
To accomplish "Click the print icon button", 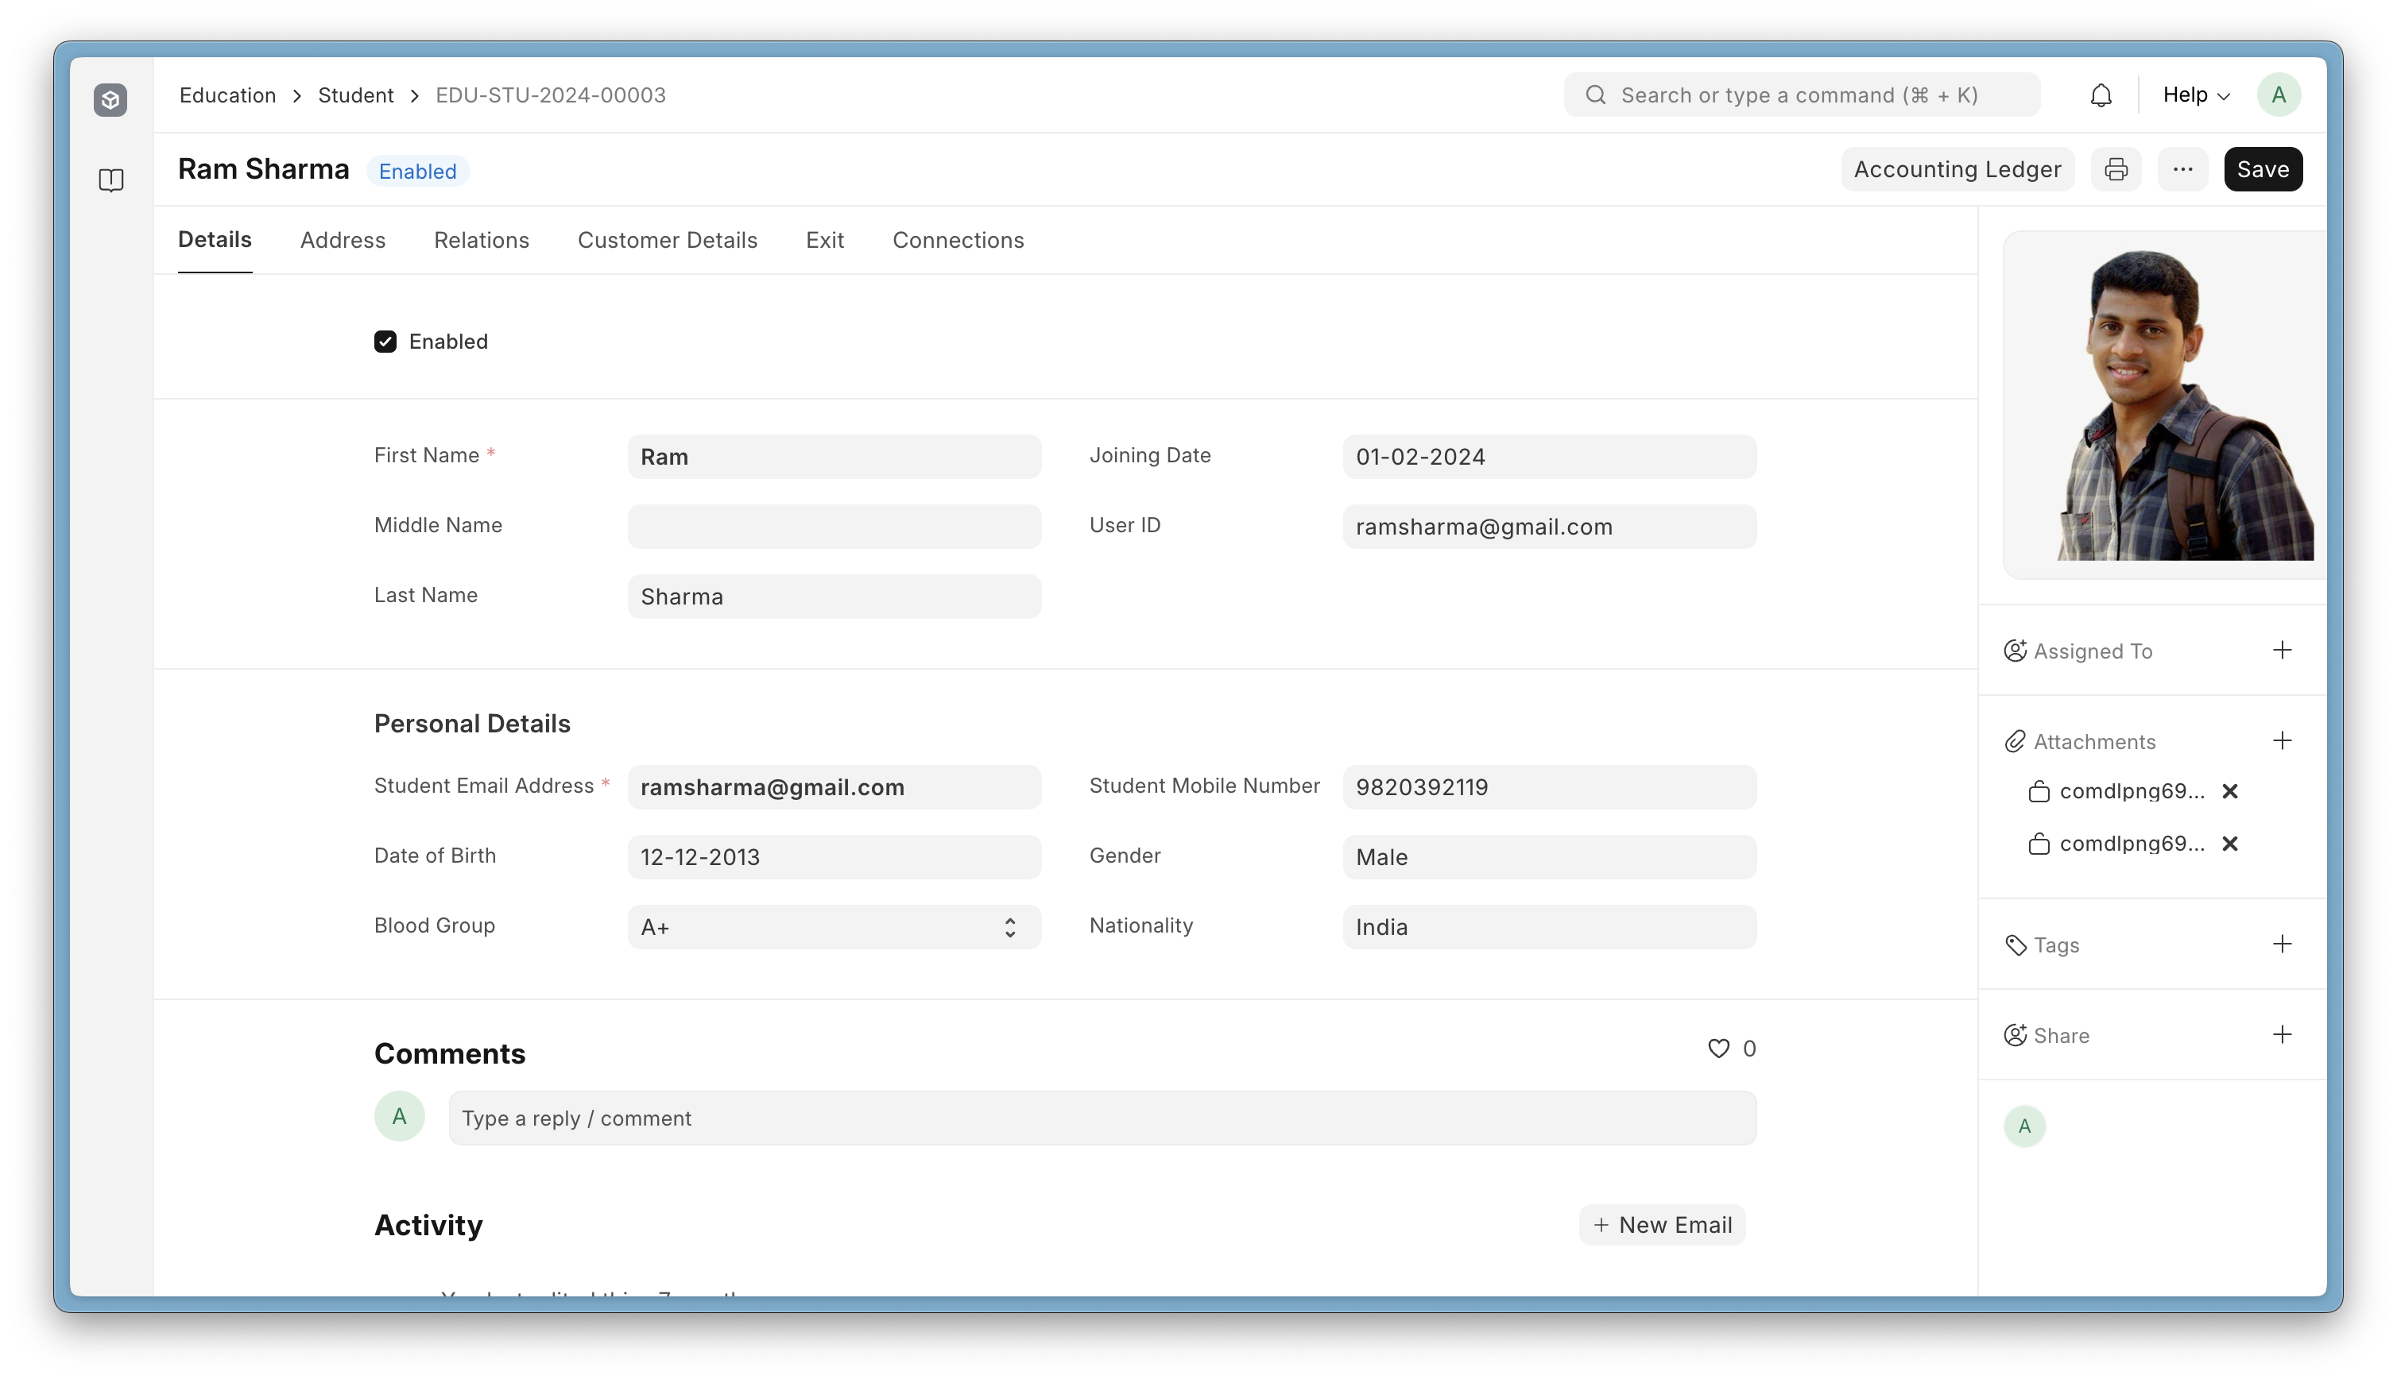I will (2116, 169).
